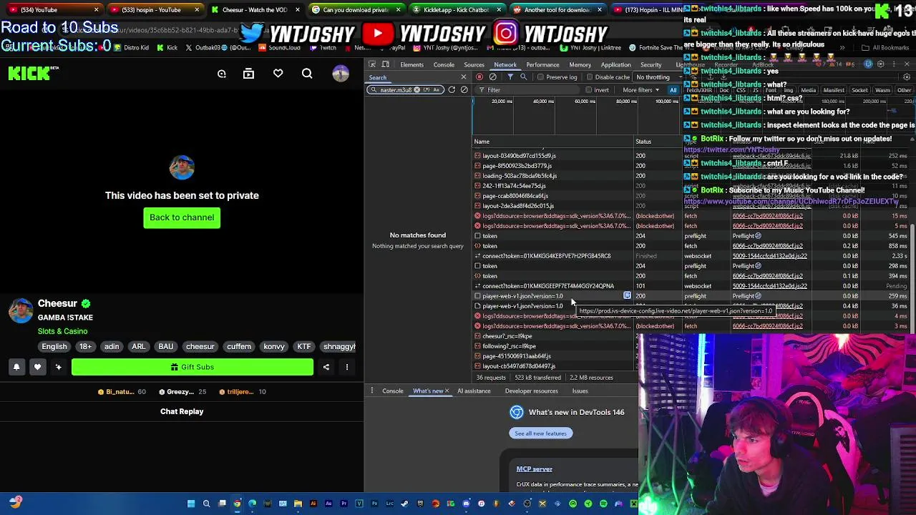Open the Sources tab
The image size is (916, 515).
pyautogui.click(x=474, y=64)
